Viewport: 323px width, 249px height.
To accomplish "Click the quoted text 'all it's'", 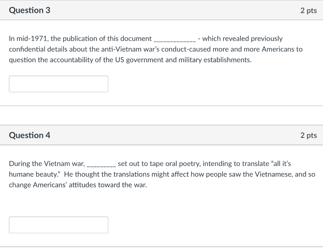I will pyautogui.click(x=281, y=163).
